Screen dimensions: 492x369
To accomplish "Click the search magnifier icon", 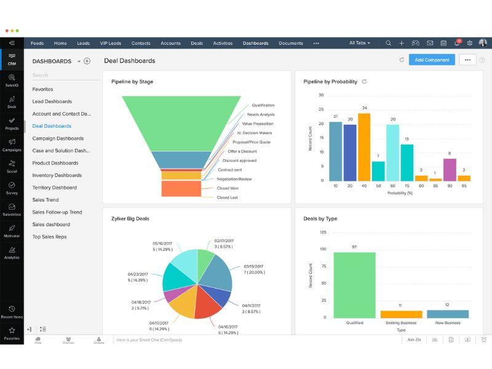I will (389, 43).
